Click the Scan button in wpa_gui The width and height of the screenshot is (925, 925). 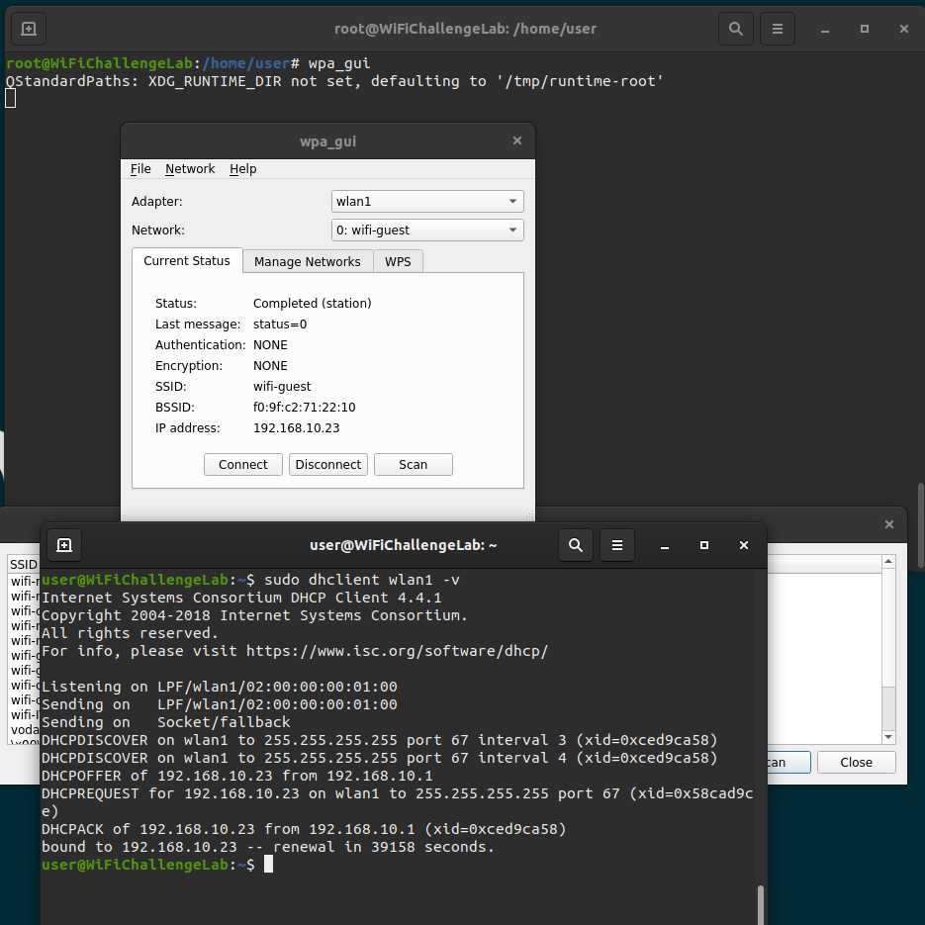coord(413,465)
